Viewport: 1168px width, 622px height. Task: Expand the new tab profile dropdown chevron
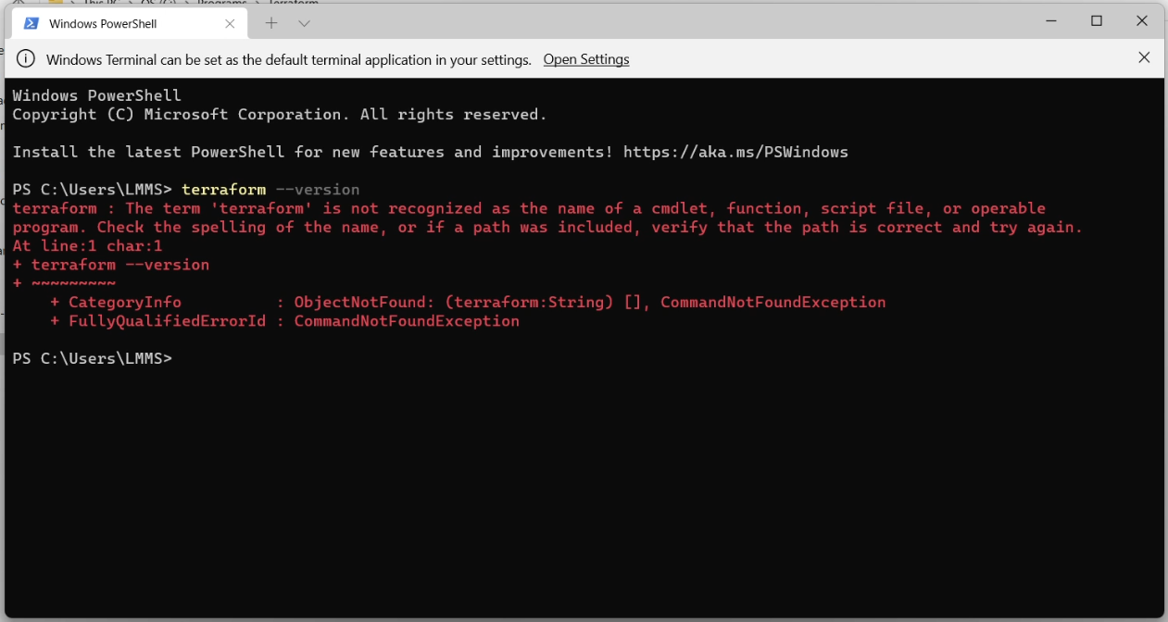point(304,23)
